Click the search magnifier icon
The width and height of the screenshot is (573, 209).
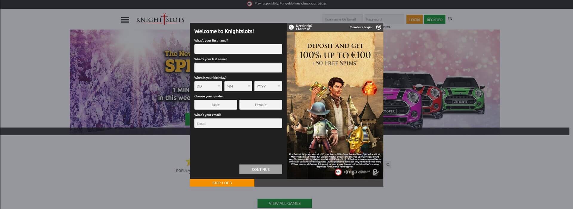(388, 165)
